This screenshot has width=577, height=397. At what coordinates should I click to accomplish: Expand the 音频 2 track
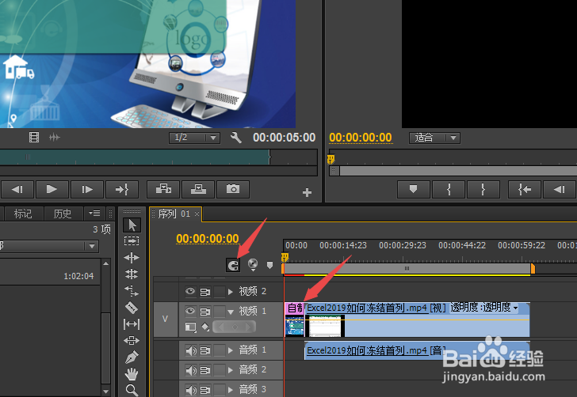pos(231,370)
